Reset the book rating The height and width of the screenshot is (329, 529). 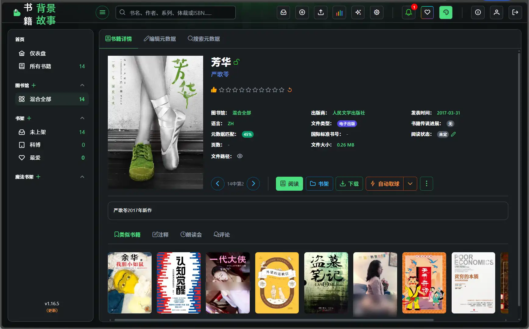tap(290, 90)
